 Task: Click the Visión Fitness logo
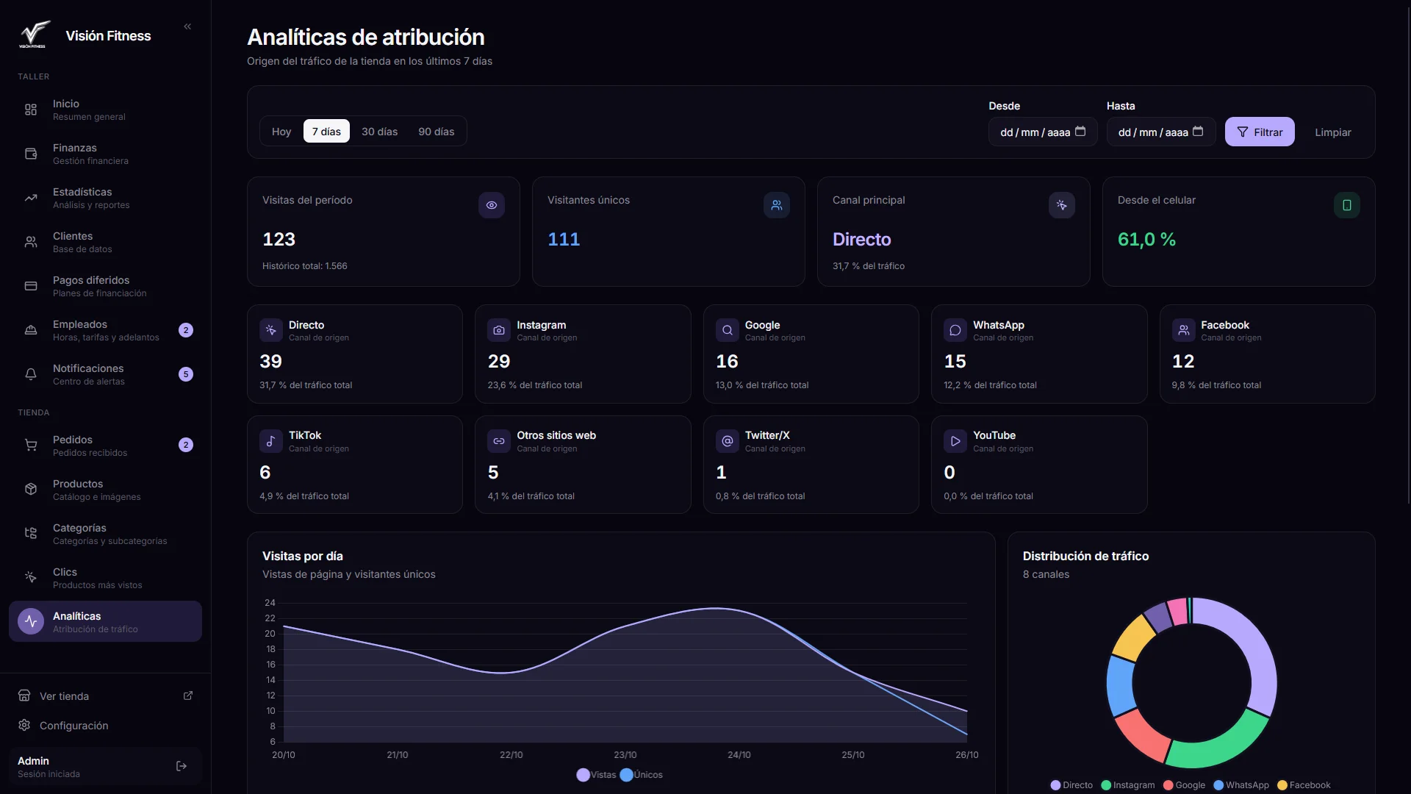(35, 35)
